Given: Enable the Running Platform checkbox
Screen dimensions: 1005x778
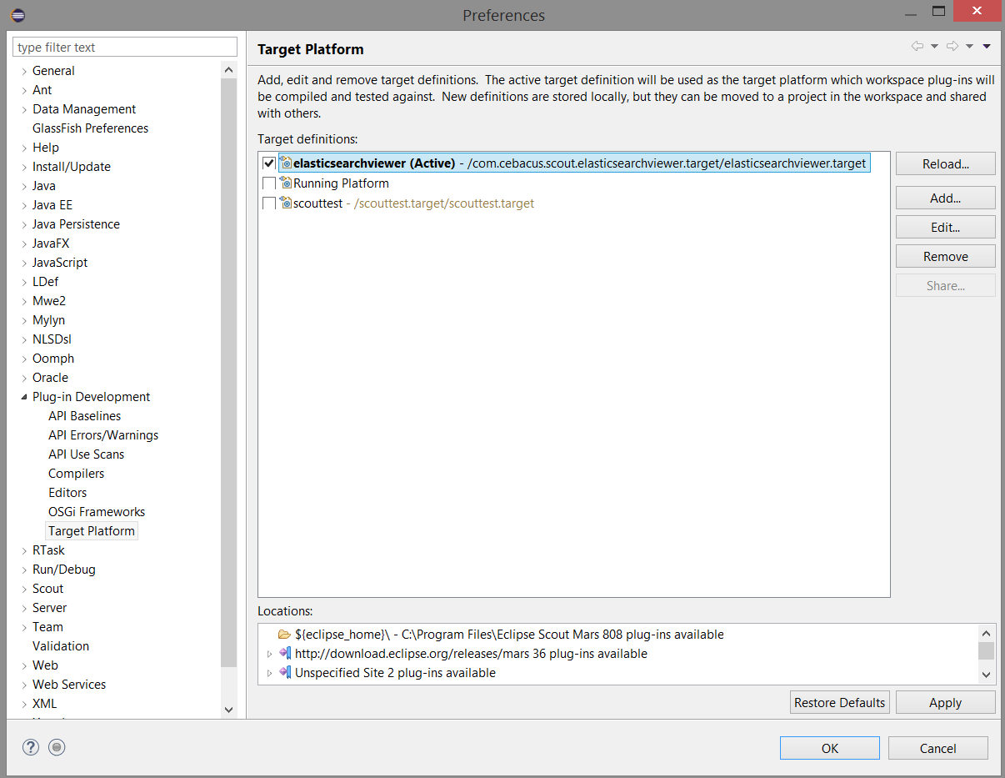Looking at the screenshot, I should coord(269,183).
